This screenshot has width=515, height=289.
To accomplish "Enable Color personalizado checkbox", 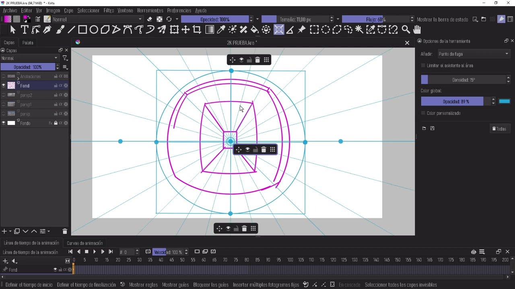I will coord(423,113).
